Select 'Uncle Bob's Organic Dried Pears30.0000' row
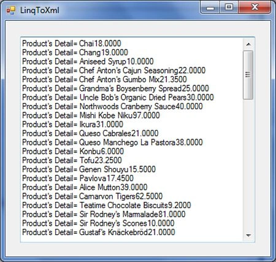Image resolution: width=276 pixels, height=262 pixels. (x=132, y=98)
